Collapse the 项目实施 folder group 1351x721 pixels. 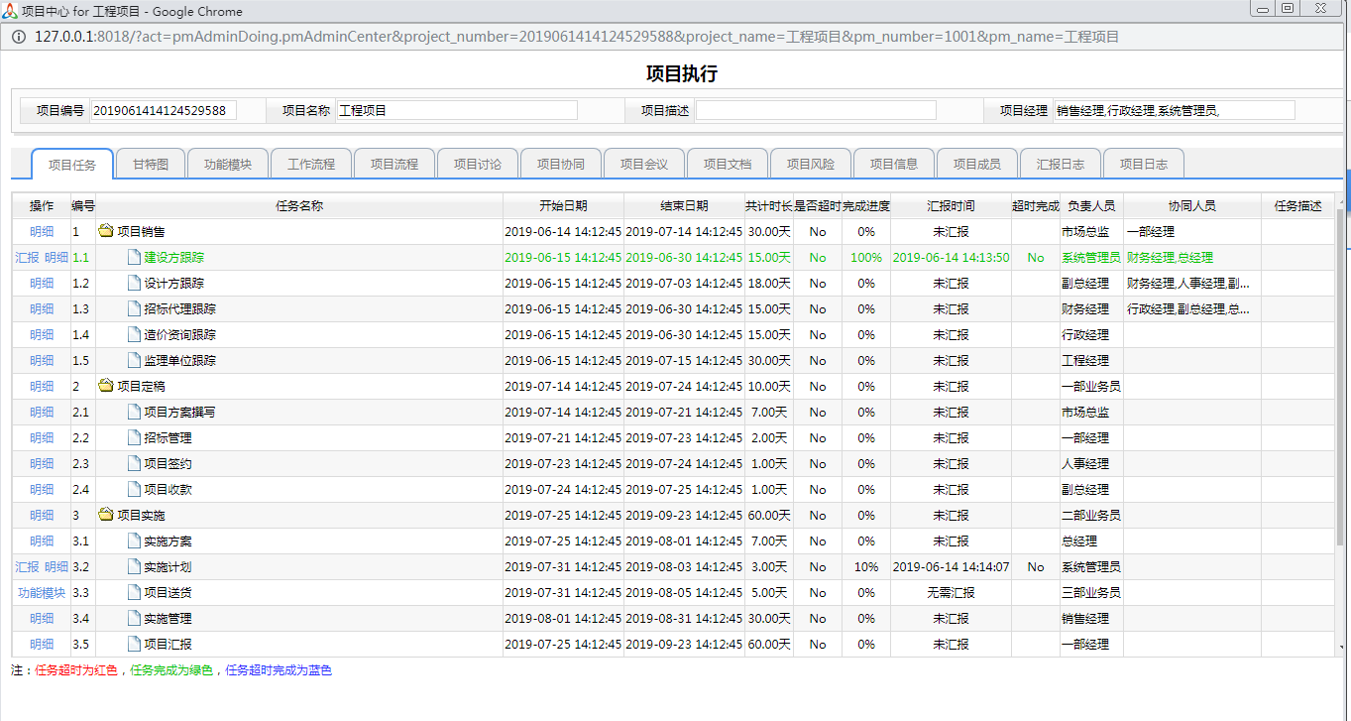click(105, 515)
